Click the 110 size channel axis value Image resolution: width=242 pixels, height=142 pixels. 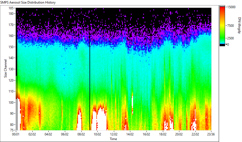pos(11,91)
